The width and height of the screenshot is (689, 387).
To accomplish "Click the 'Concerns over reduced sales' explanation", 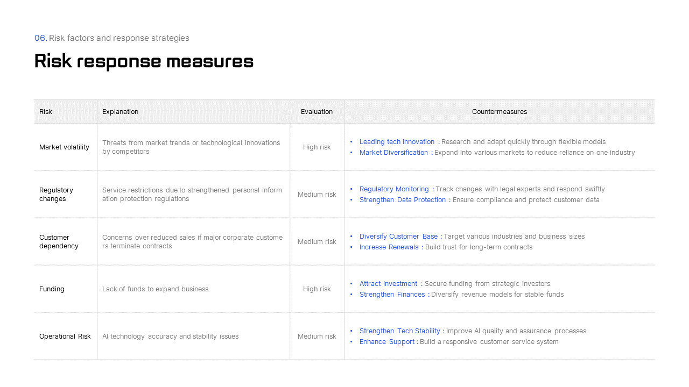I will 192,242.
